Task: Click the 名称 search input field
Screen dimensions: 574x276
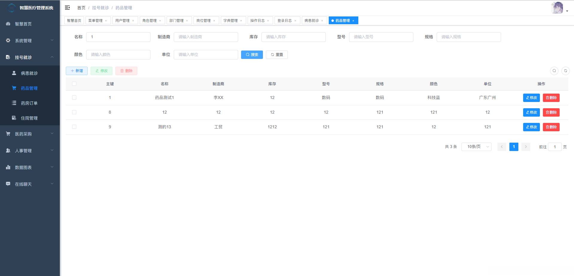Action: tap(118, 37)
